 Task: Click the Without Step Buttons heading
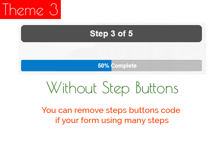pos(112,88)
